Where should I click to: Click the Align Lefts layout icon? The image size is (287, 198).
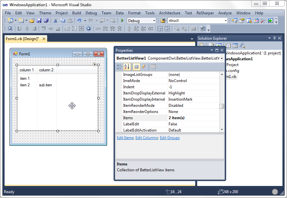click(x=20, y=29)
